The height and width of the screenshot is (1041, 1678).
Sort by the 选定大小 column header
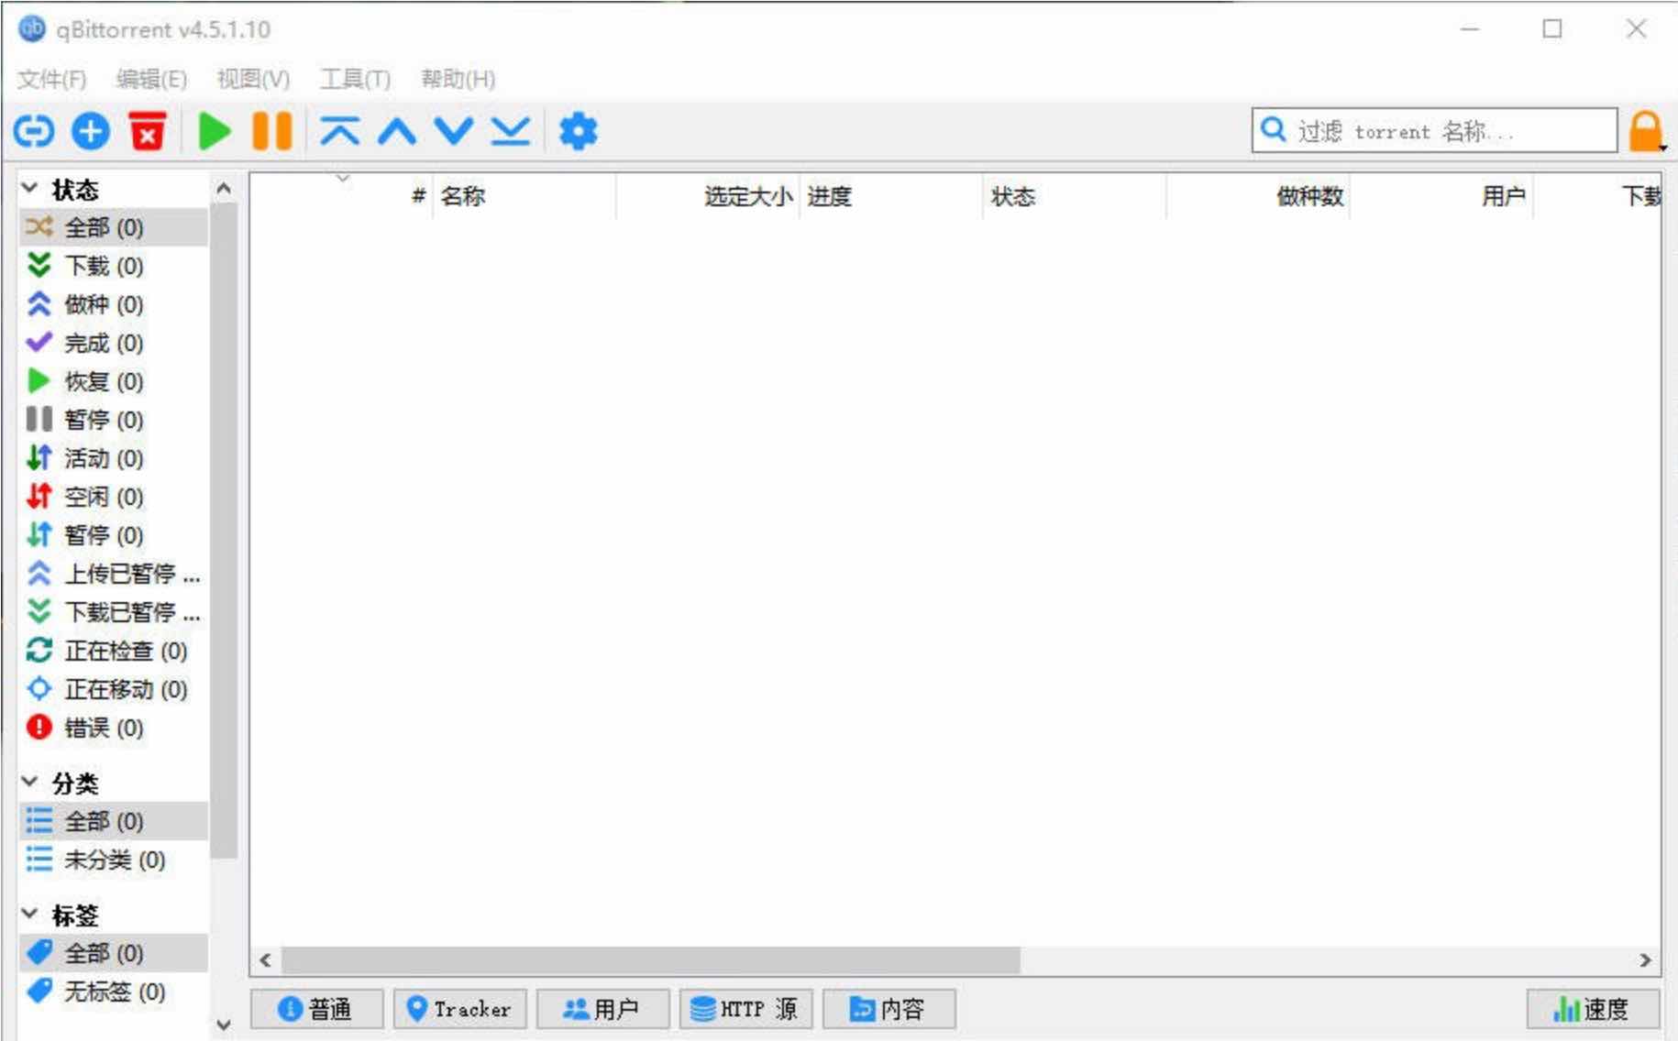click(707, 196)
